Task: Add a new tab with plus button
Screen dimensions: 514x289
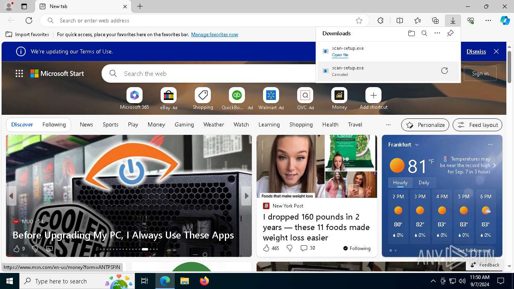Action: pyautogui.click(x=140, y=6)
